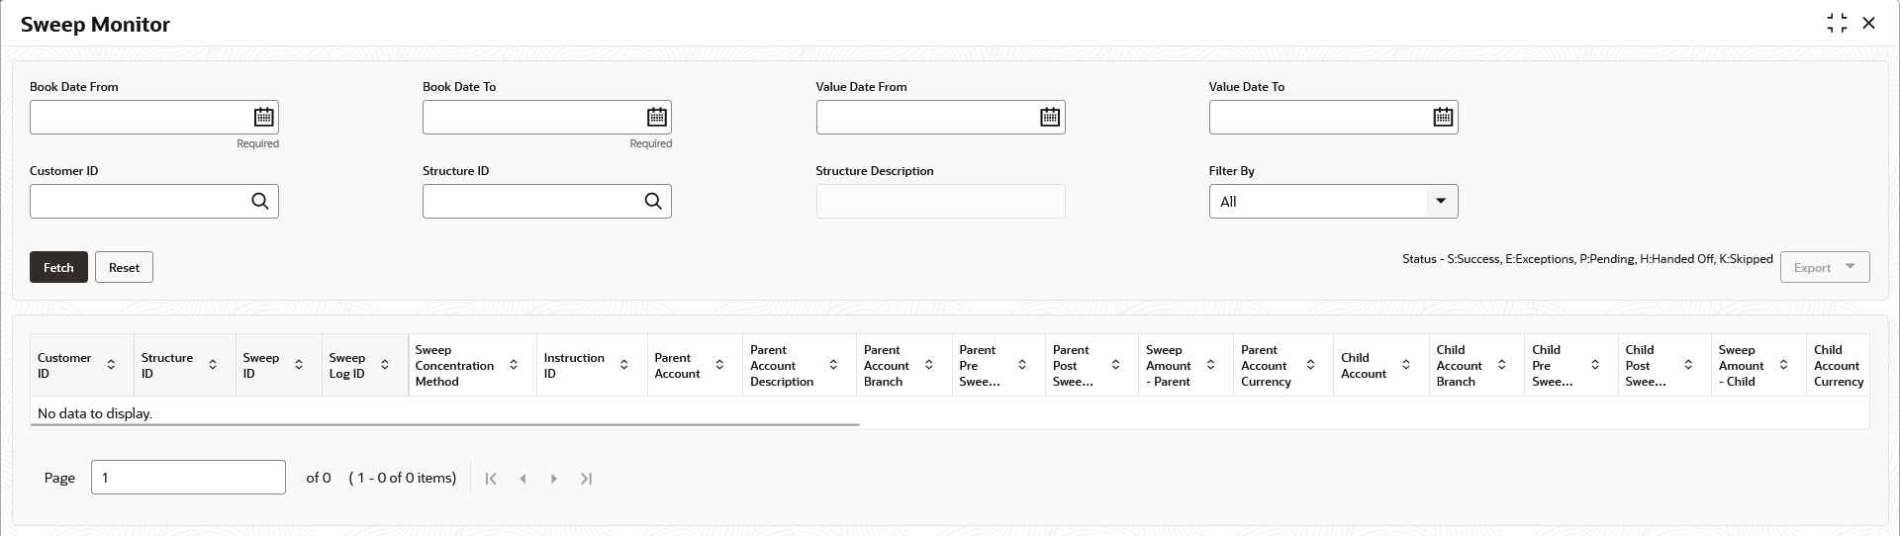
Task: Open the Book Date From calendar picker
Action: coord(263,117)
